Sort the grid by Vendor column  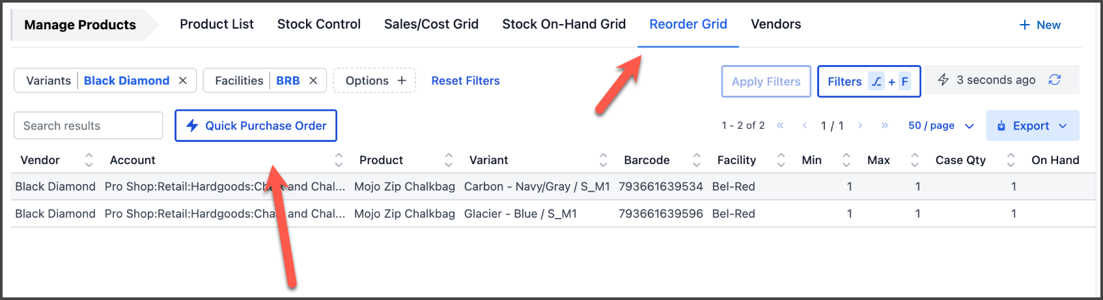[x=89, y=160]
